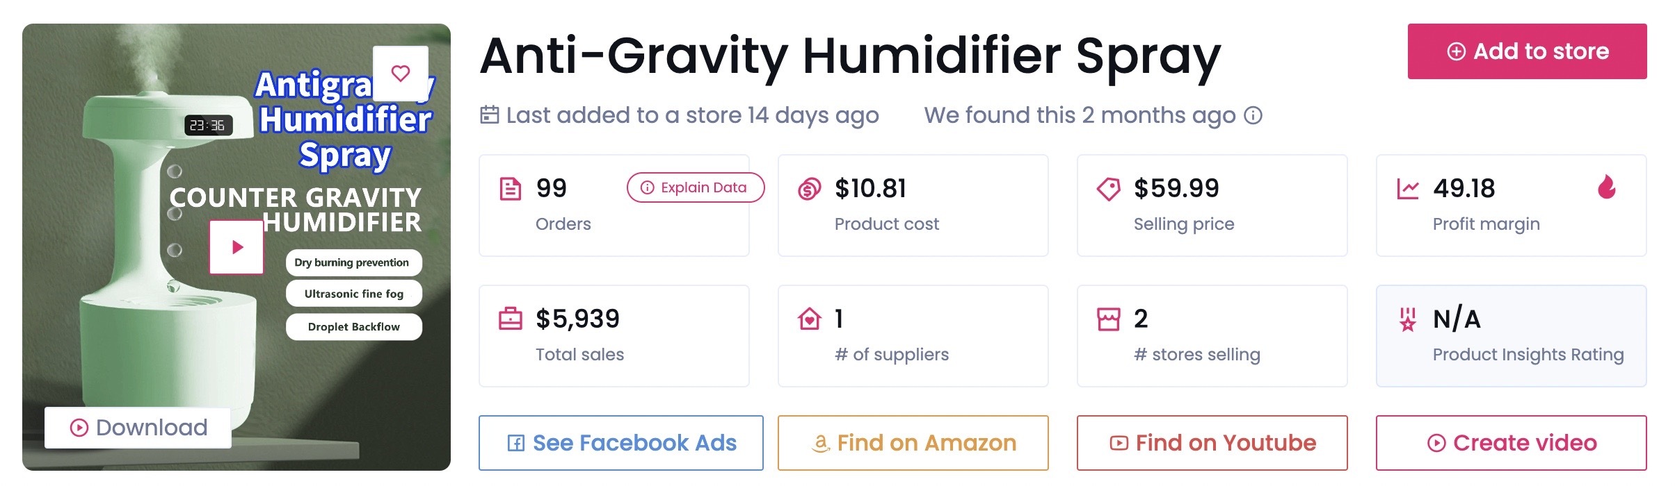Screen dimensions: 1675x486
Task: Click the info icon beside 'found 2 months ago'
Action: 1253,115
